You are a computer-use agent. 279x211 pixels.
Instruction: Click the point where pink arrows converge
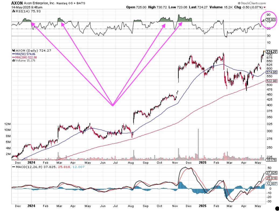click(113, 105)
